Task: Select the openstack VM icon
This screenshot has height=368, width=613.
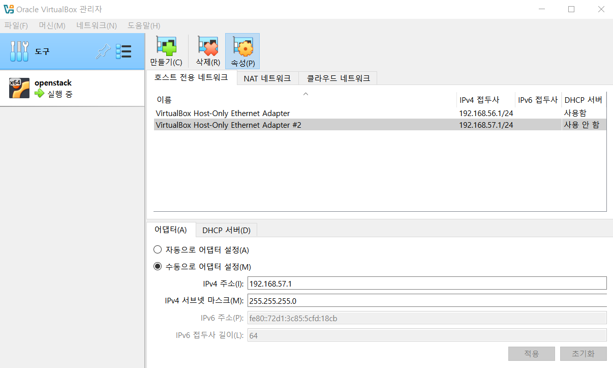Action: 19,88
